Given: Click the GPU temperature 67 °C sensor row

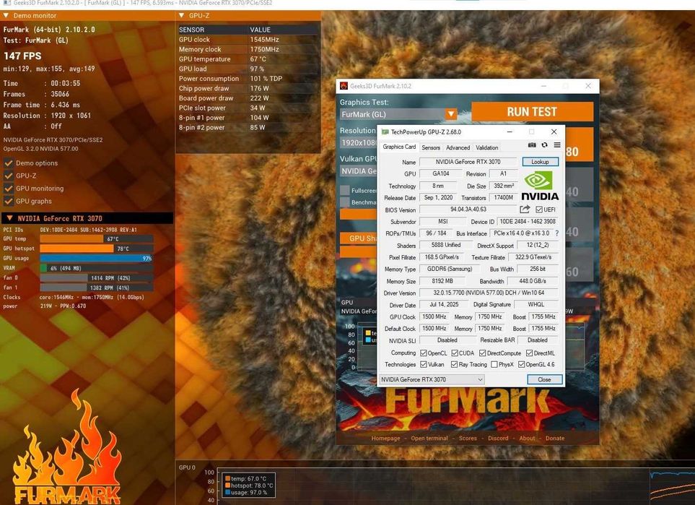Looking at the screenshot, I should (x=248, y=59).
